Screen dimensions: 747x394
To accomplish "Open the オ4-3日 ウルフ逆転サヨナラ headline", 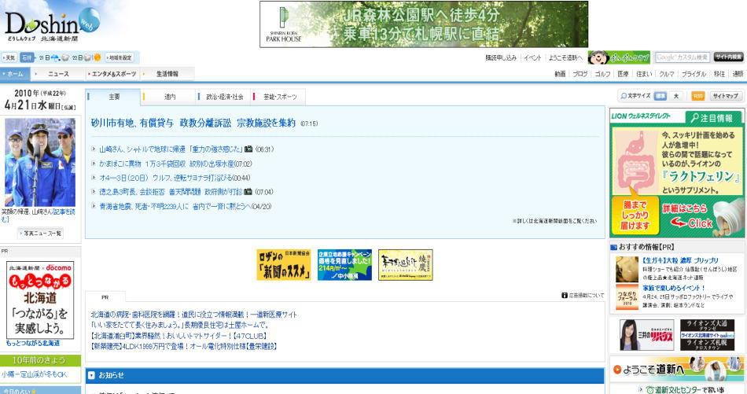I will pos(166,178).
